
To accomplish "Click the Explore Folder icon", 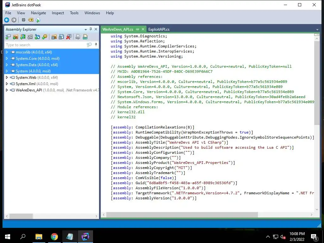I will (x=15, y=37).
